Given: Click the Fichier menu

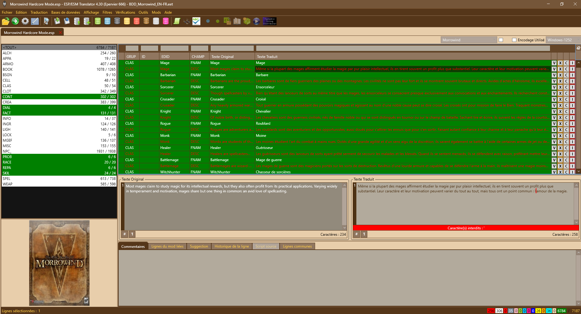Looking at the screenshot, I should (x=7, y=12).
